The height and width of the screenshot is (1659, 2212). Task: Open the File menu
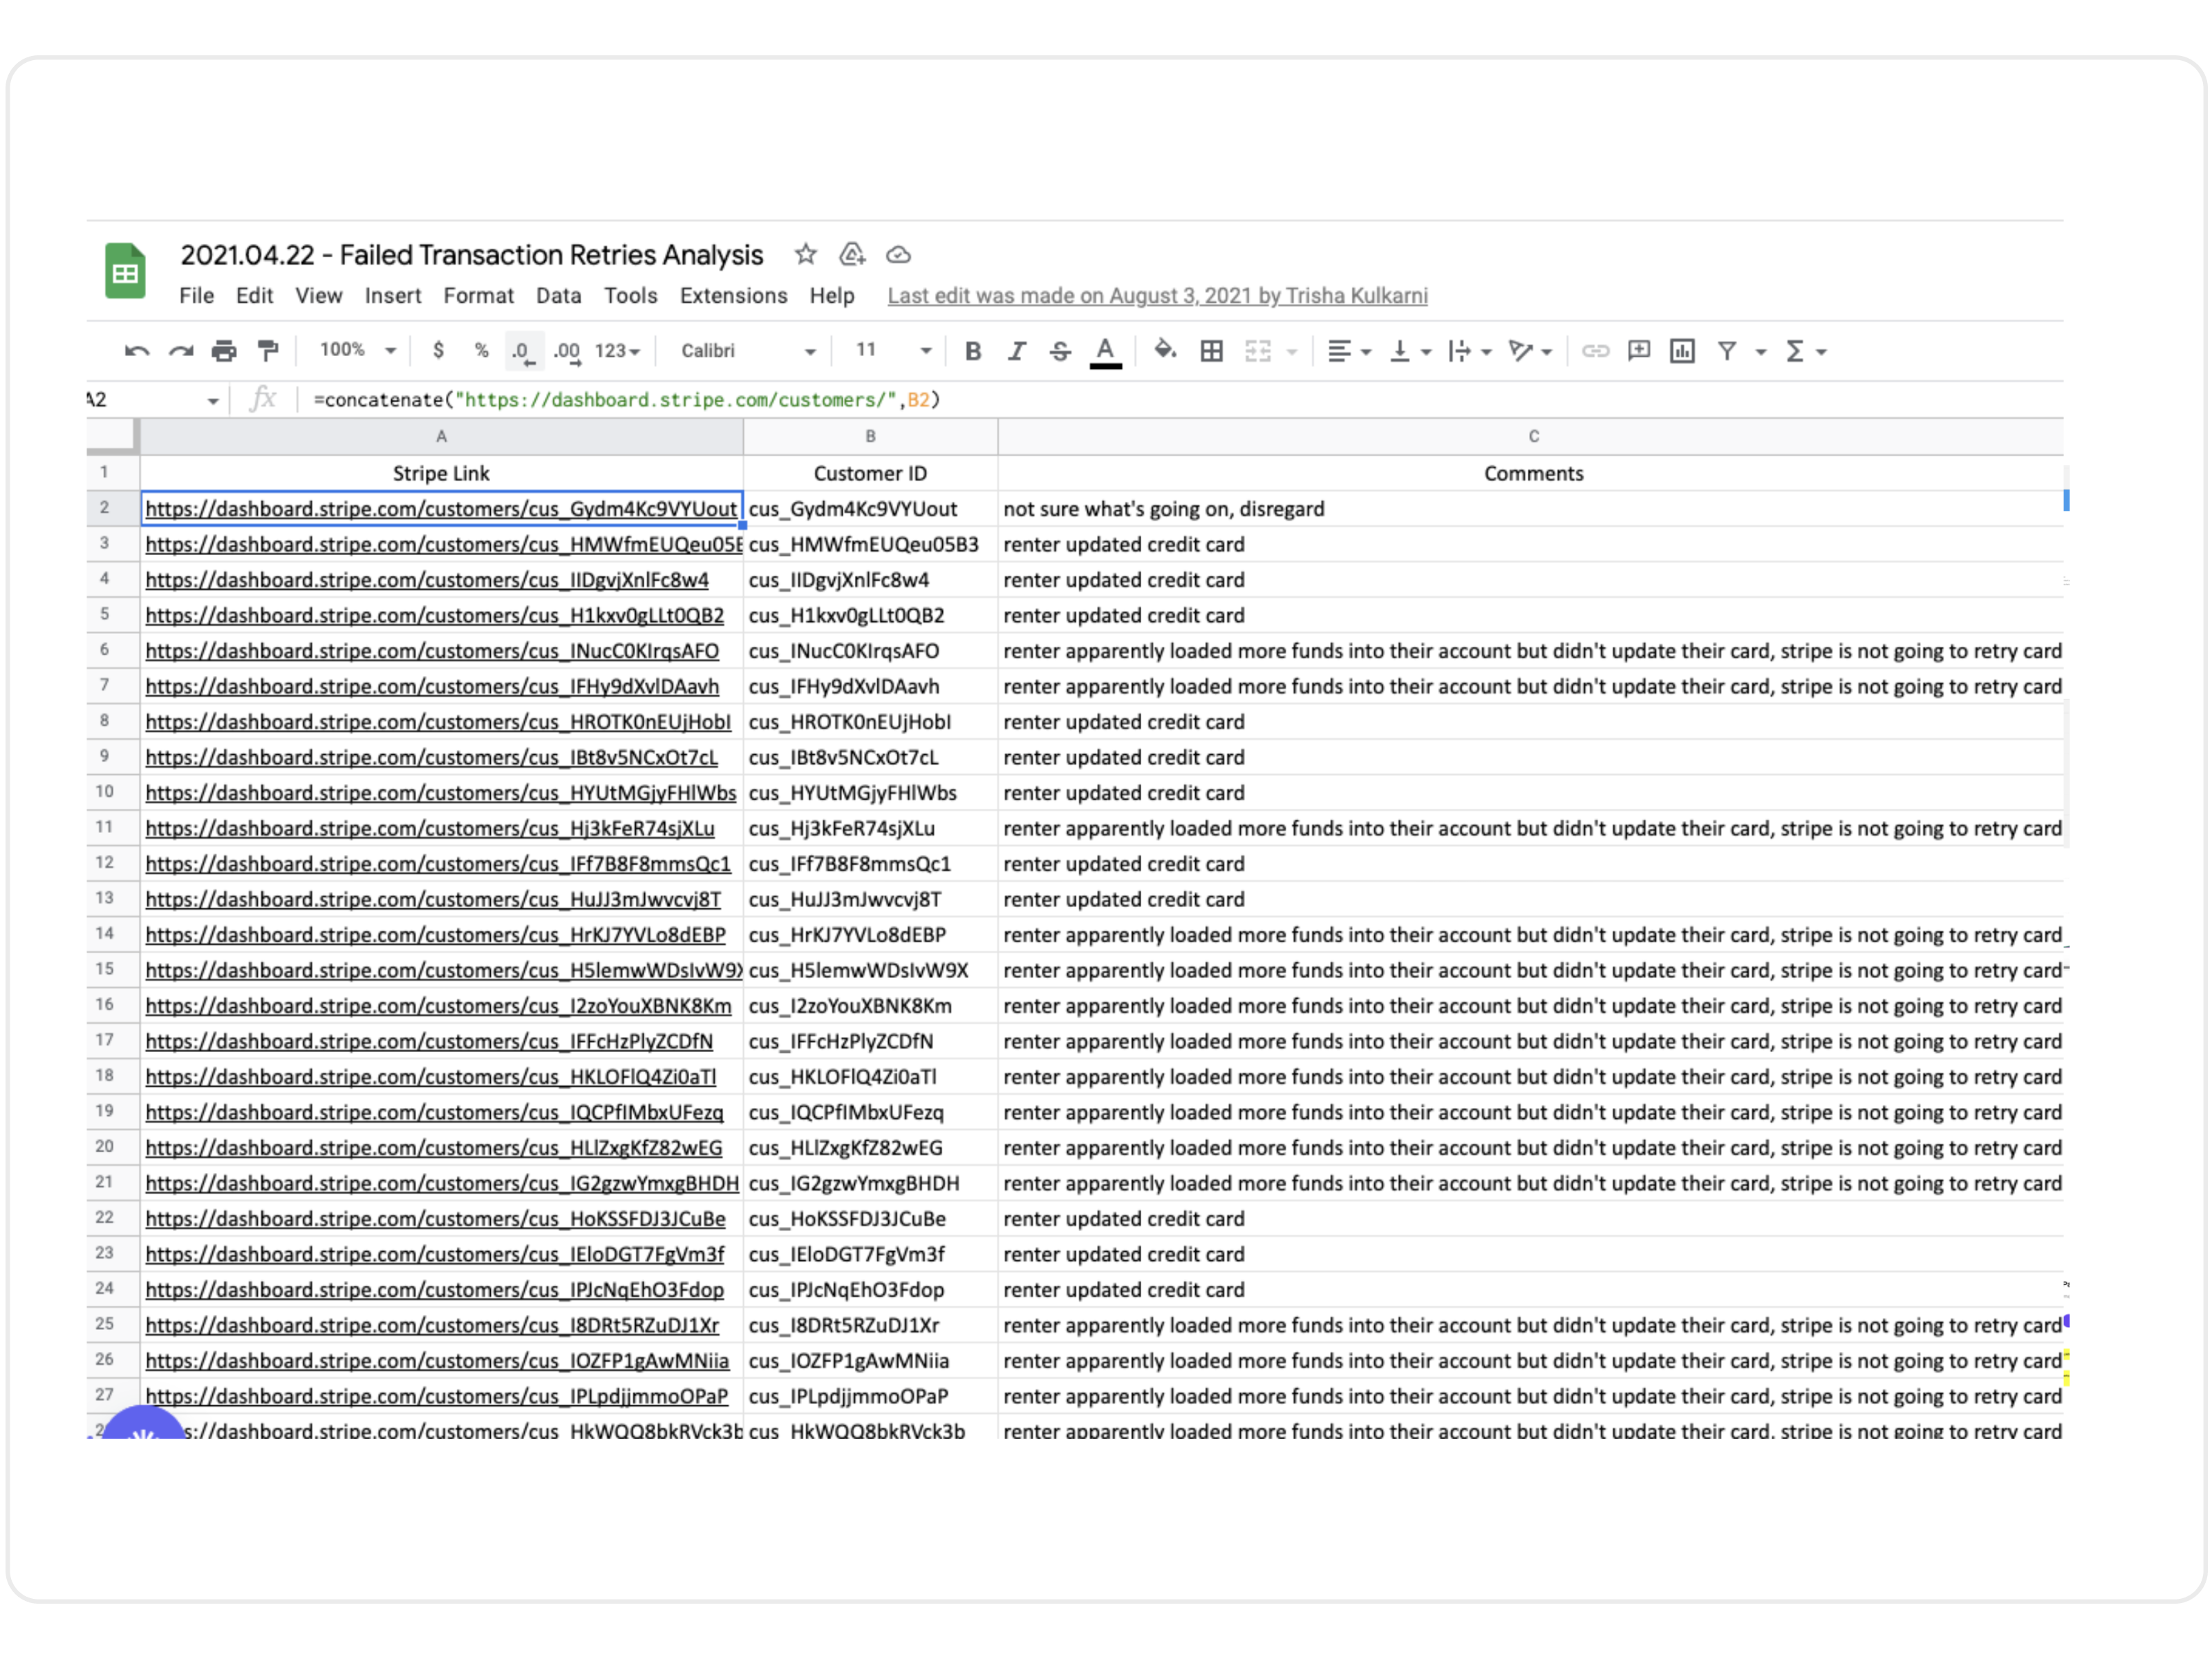(x=197, y=296)
